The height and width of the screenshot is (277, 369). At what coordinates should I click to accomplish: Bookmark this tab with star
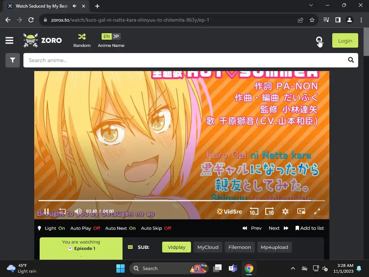pos(312,20)
